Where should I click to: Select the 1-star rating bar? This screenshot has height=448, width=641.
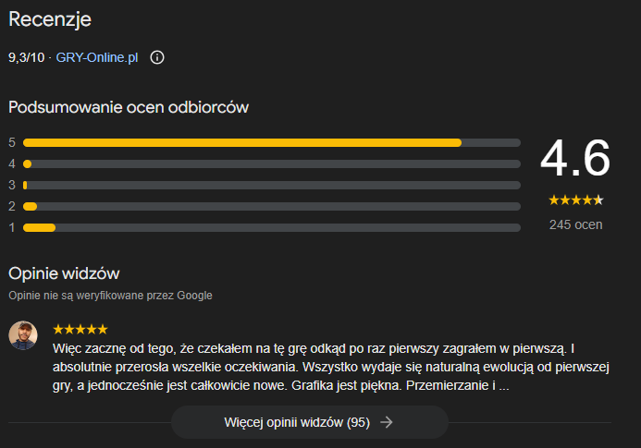tap(271, 227)
